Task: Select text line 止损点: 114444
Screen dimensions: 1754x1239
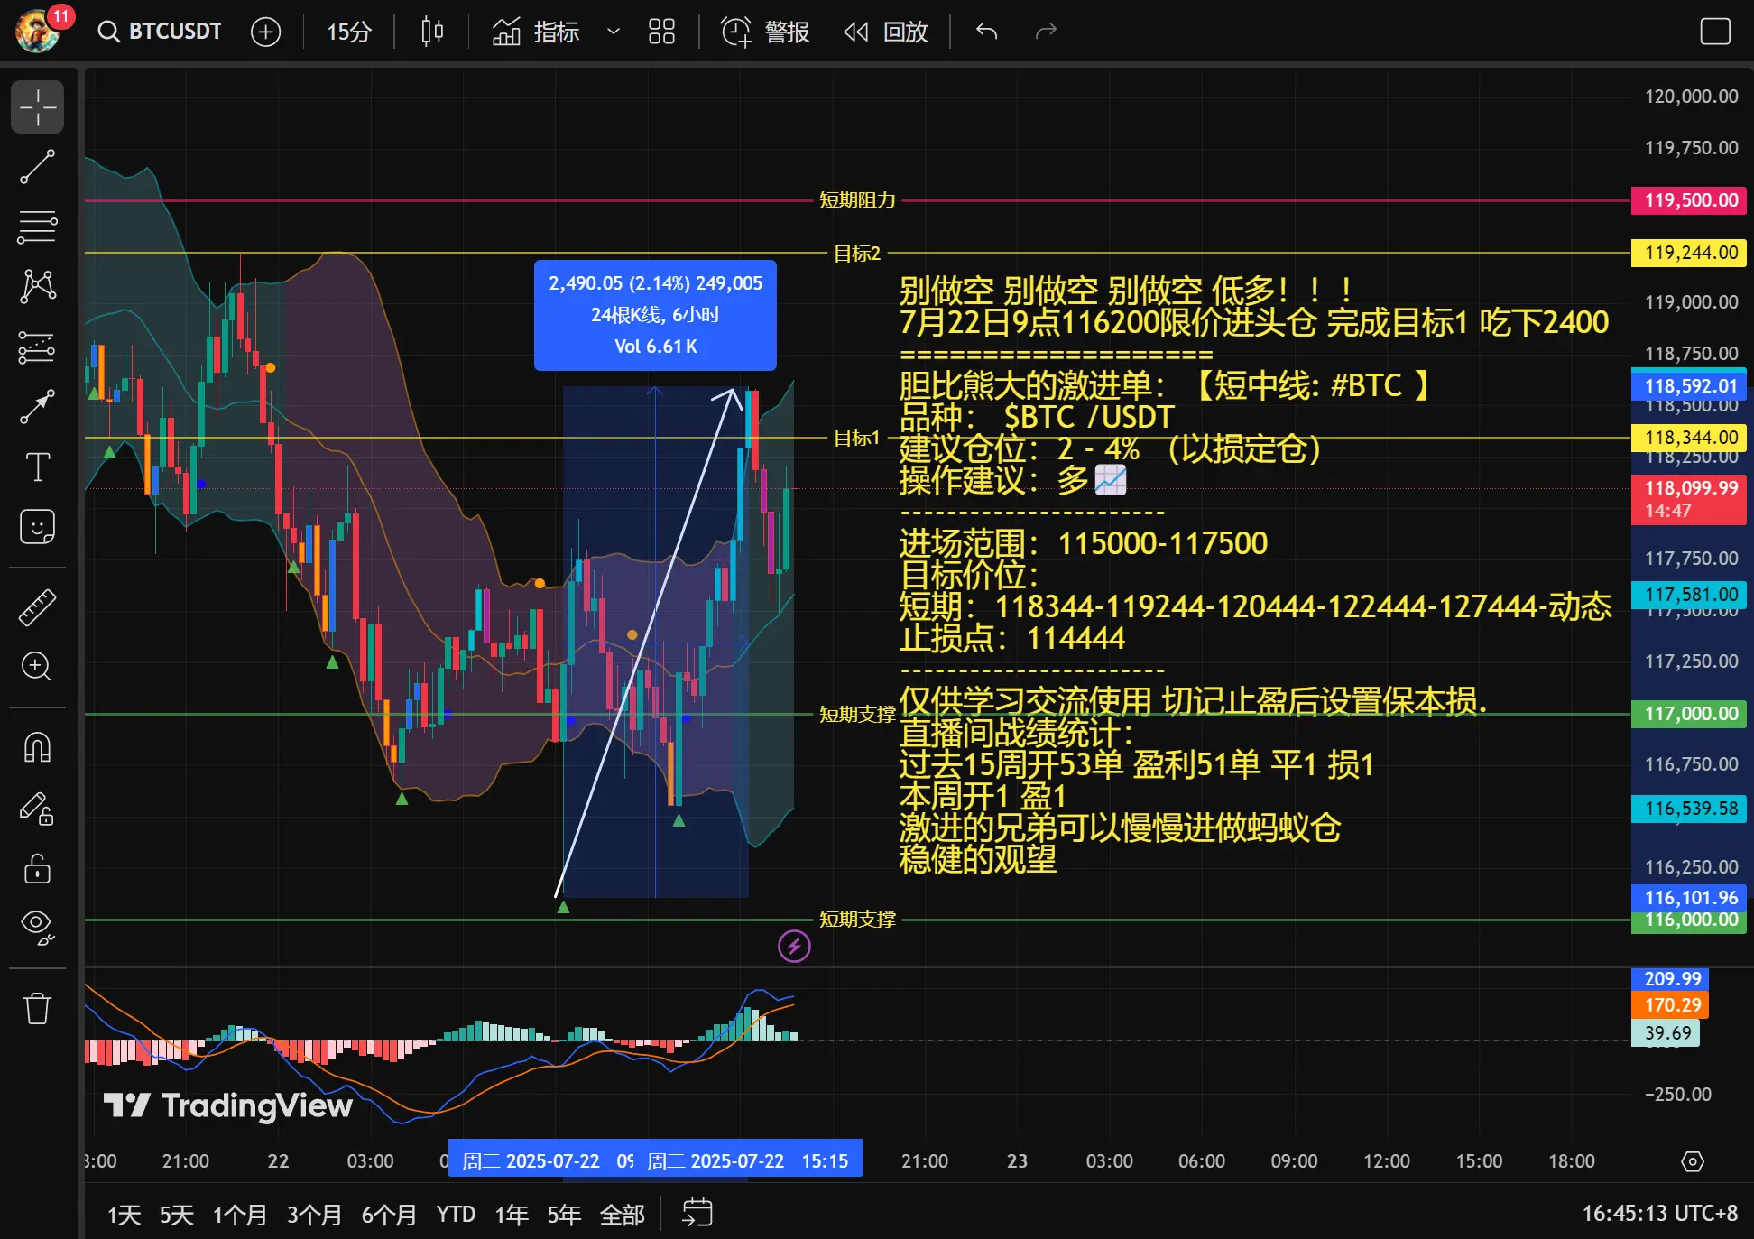Action: (1012, 639)
